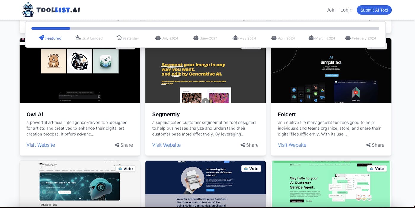Screen dimensions: 415x208
Task: Click the rocket icon beside Featured
Action: pos(42,38)
